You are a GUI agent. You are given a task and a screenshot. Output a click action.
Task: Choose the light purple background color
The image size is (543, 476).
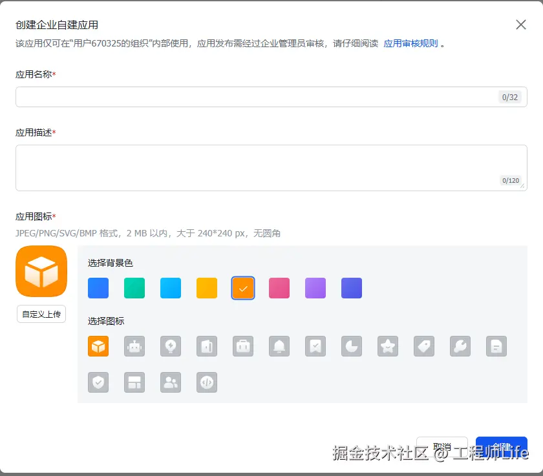pos(315,288)
